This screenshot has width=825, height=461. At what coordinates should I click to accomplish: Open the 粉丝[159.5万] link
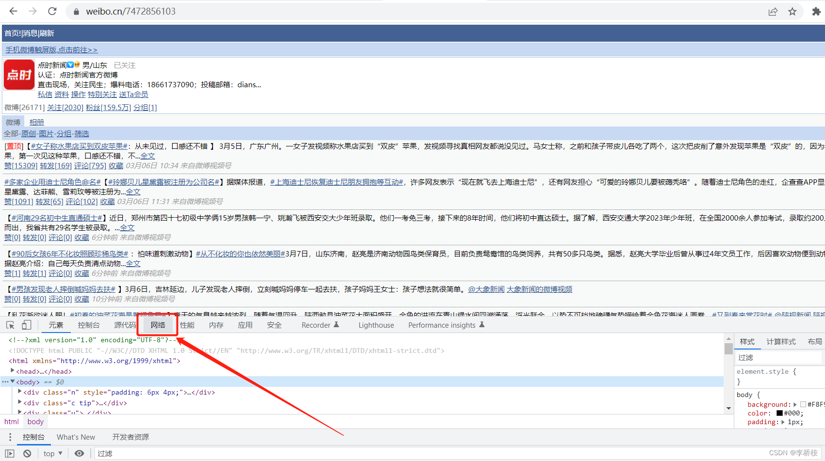click(x=108, y=108)
